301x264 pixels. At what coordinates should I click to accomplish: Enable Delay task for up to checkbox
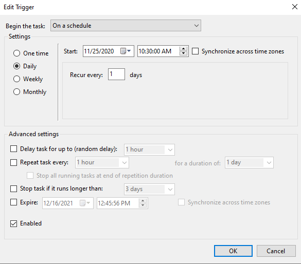tap(13, 149)
